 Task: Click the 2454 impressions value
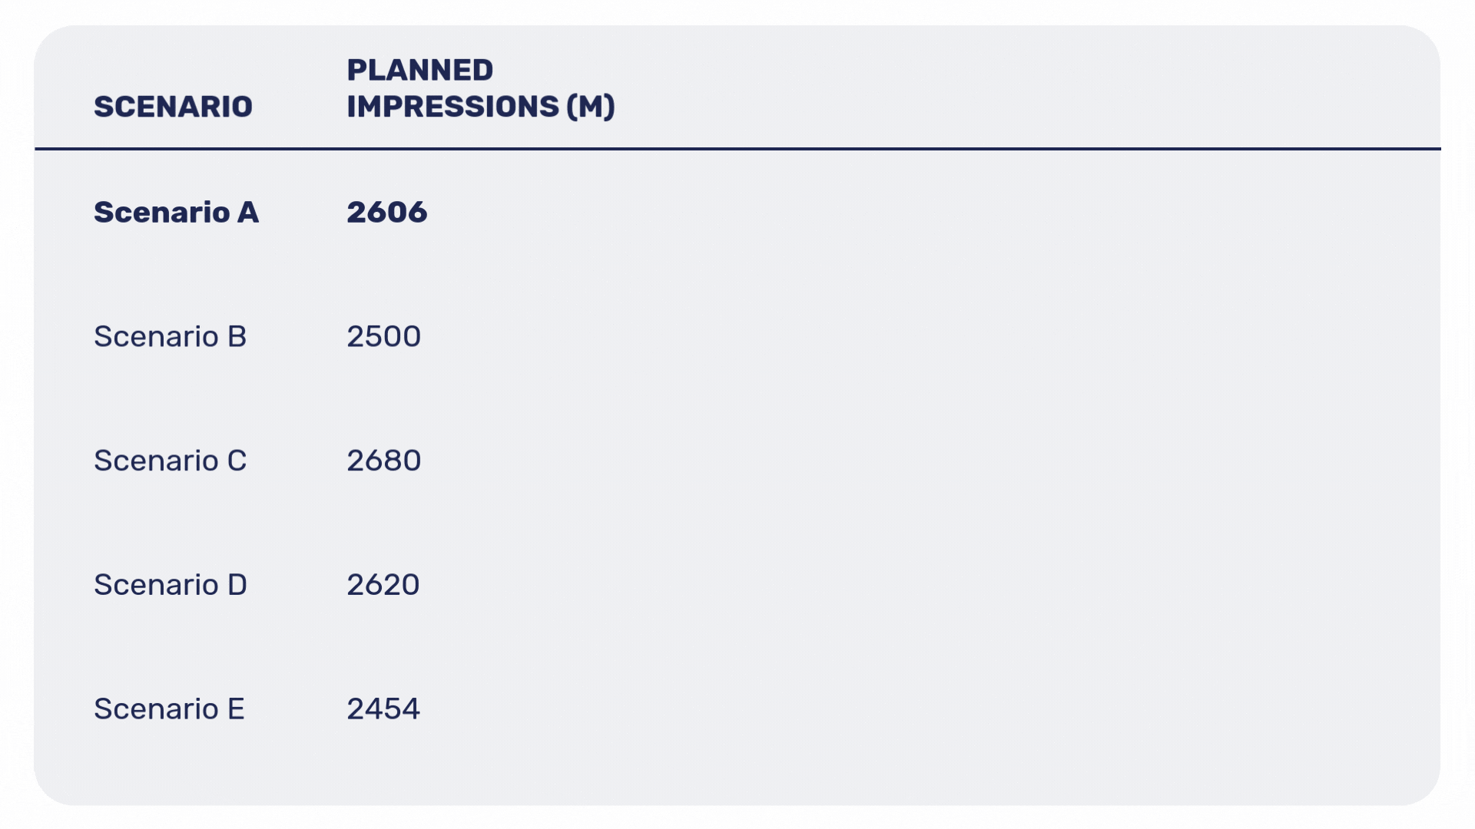point(383,709)
